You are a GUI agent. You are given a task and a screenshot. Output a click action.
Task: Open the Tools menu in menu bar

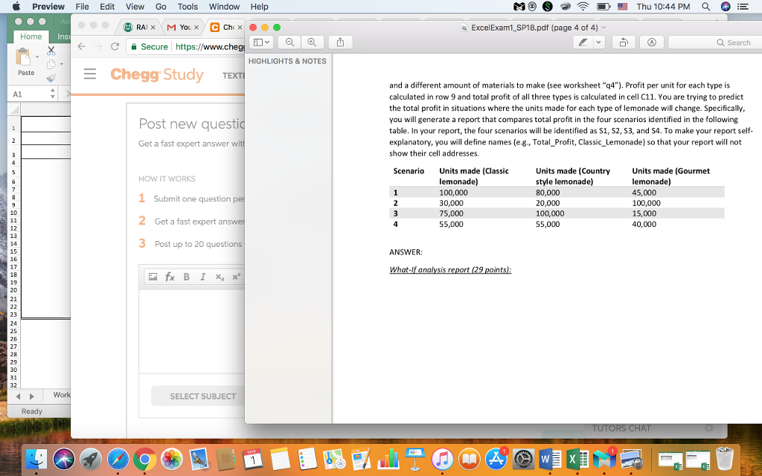click(188, 7)
